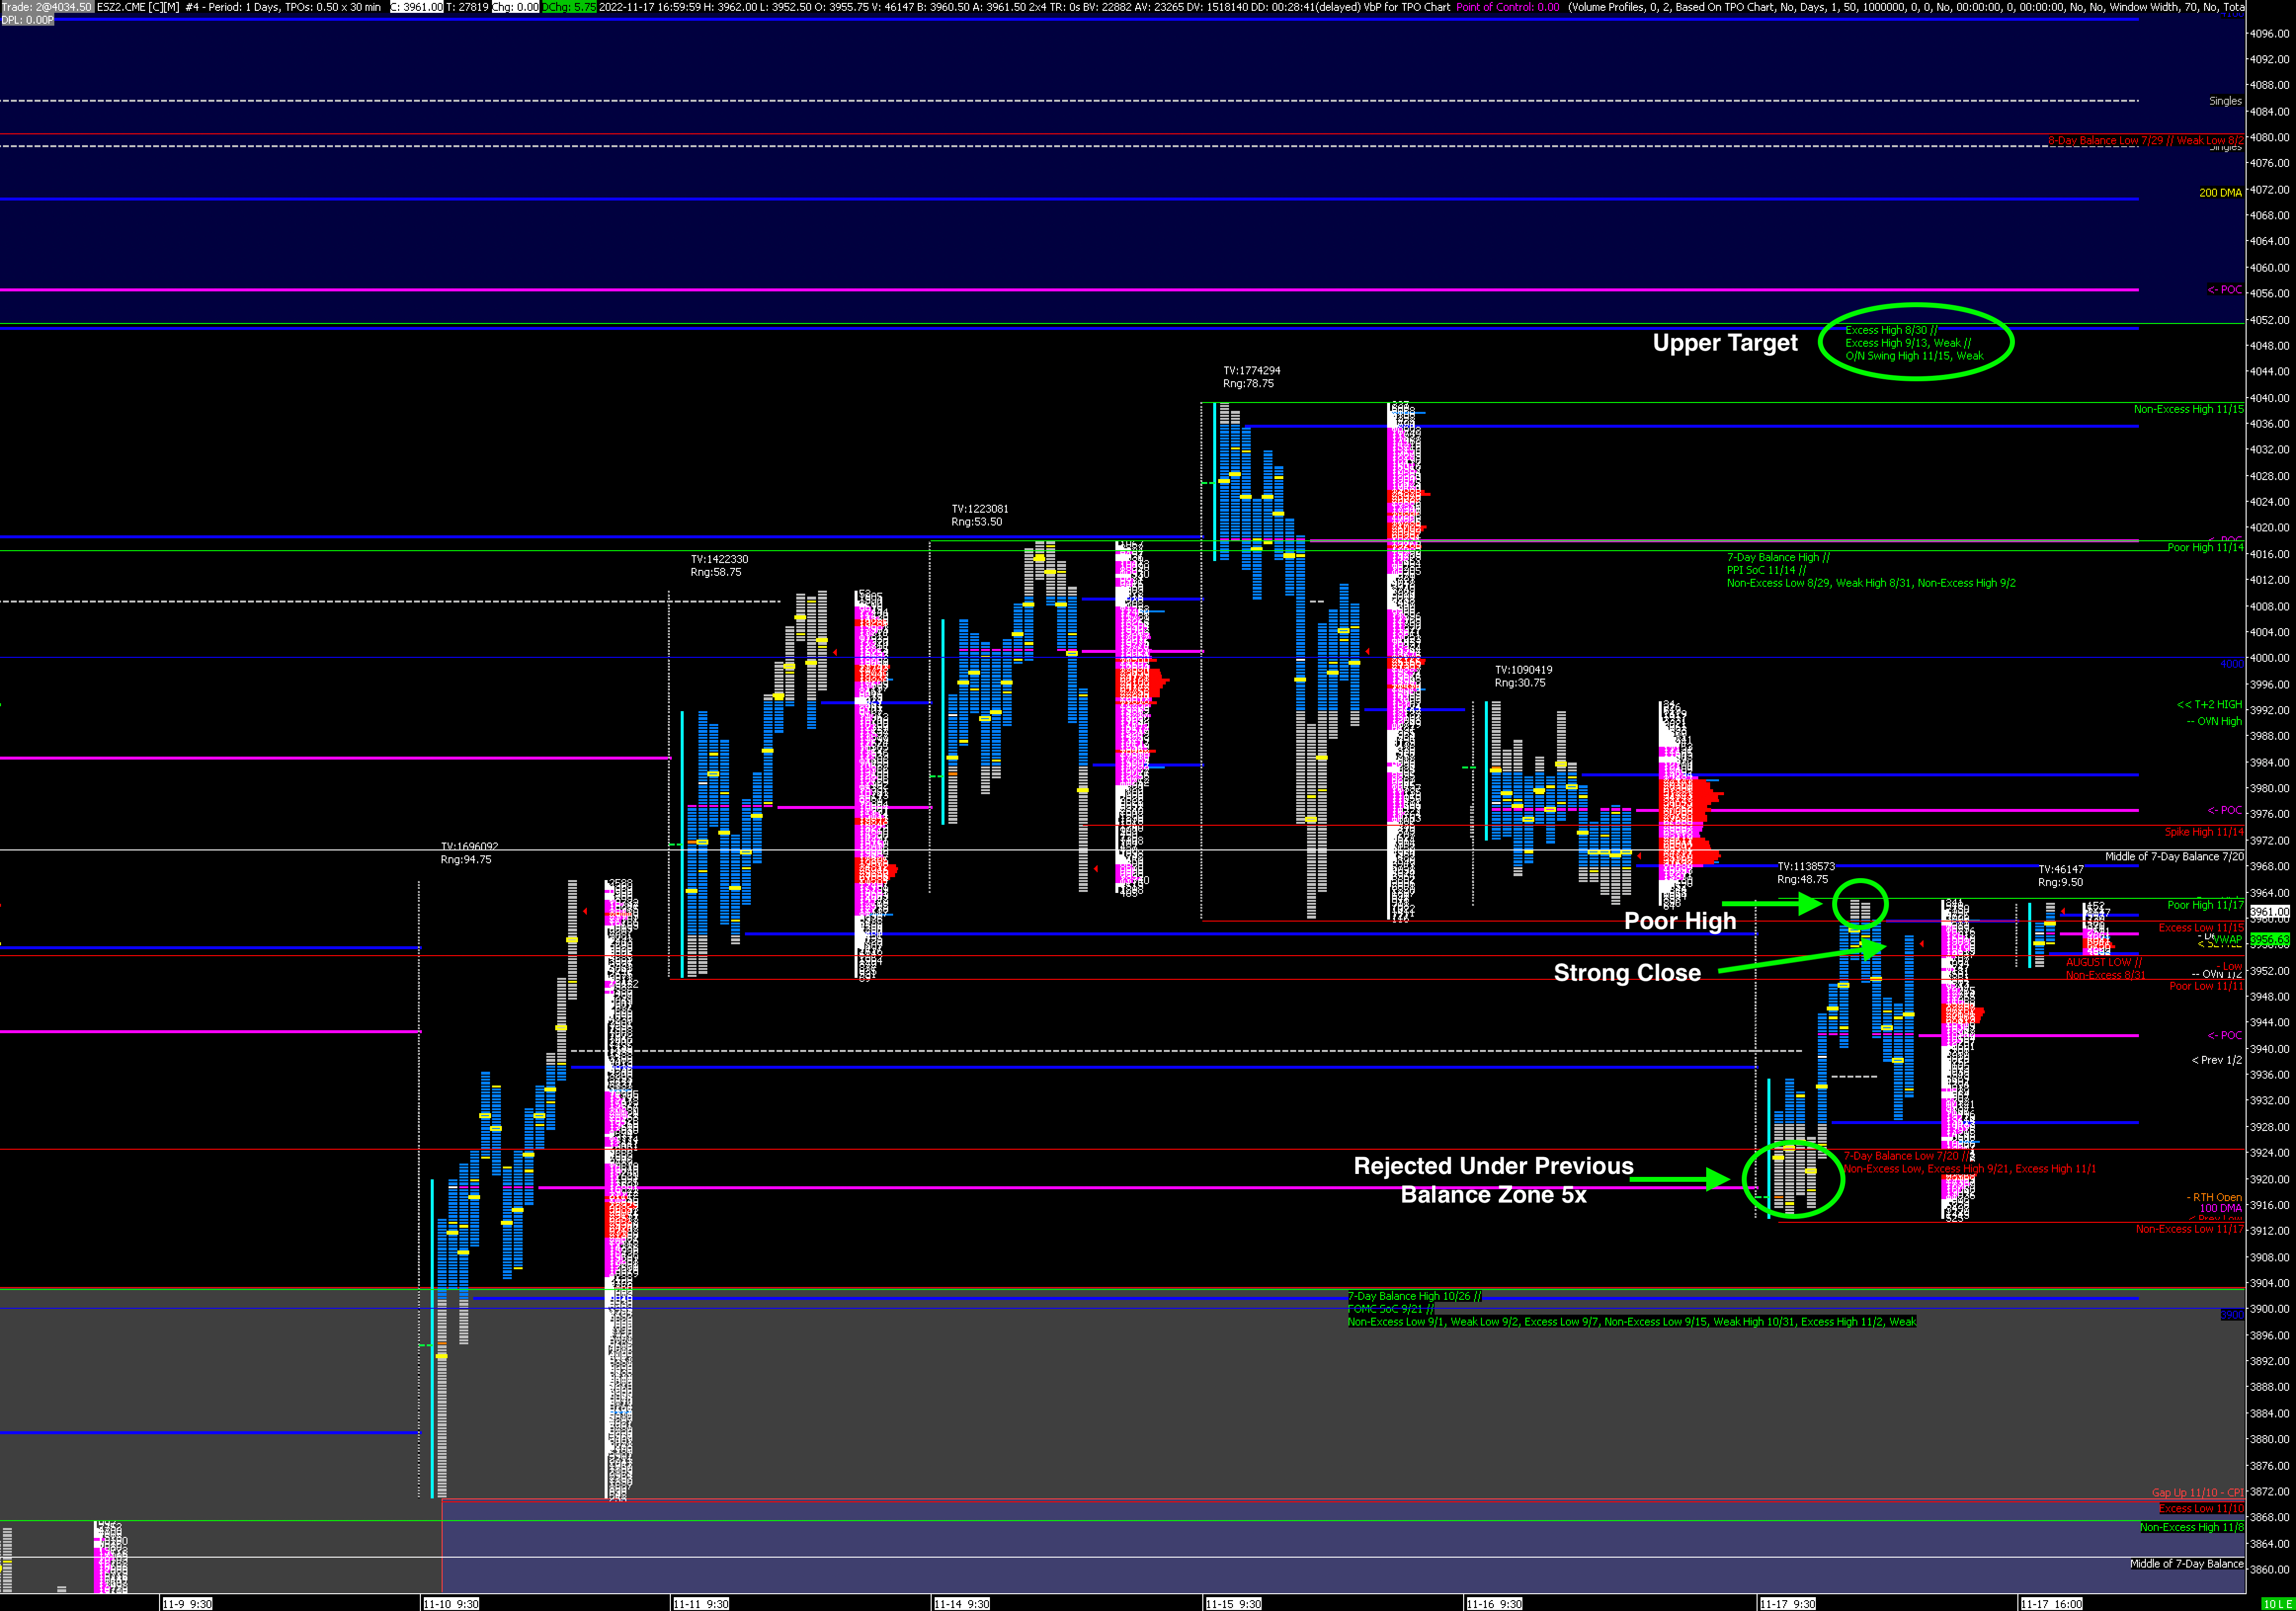The image size is (2296, 1611).
Task: Click the green arrow beside Rejected Under Previous text
Action: (x=1680, y=1179)
